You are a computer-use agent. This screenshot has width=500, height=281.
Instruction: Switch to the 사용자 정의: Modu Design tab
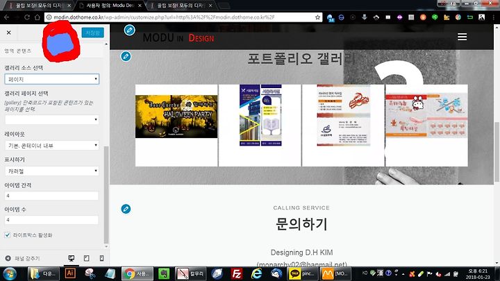(x=110, y=6)
